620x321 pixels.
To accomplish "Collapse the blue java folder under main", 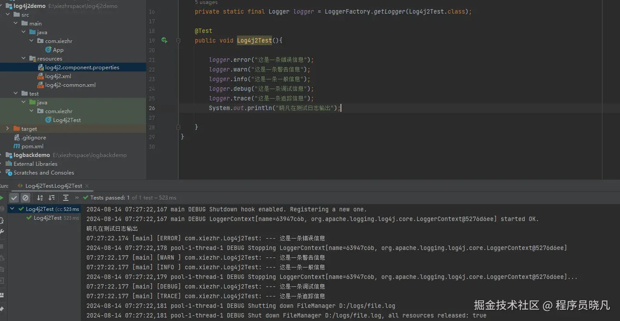I will 24,32.
